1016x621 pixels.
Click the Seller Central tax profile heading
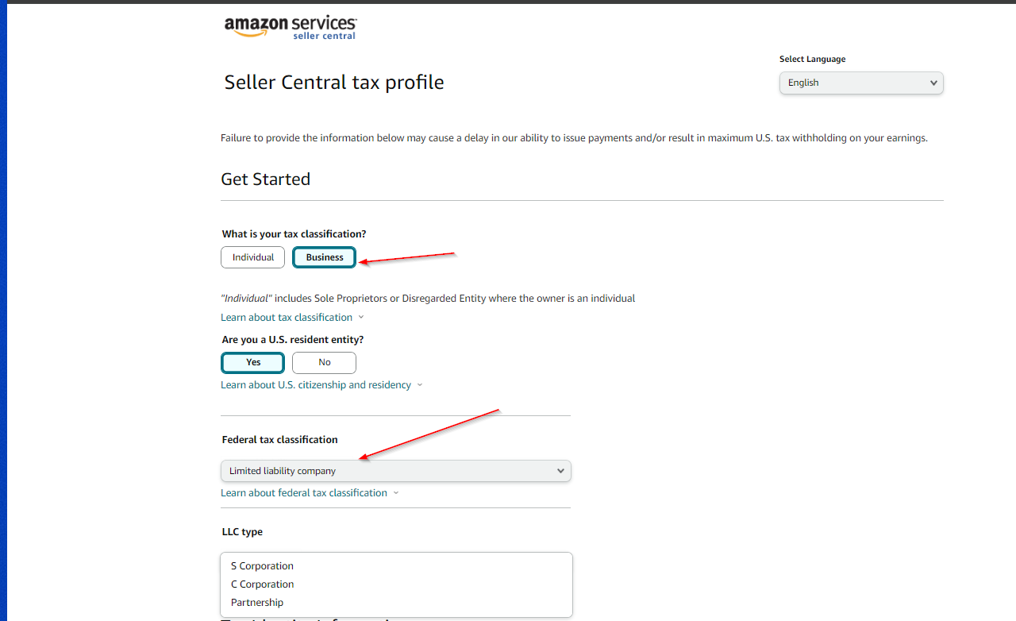334,83
